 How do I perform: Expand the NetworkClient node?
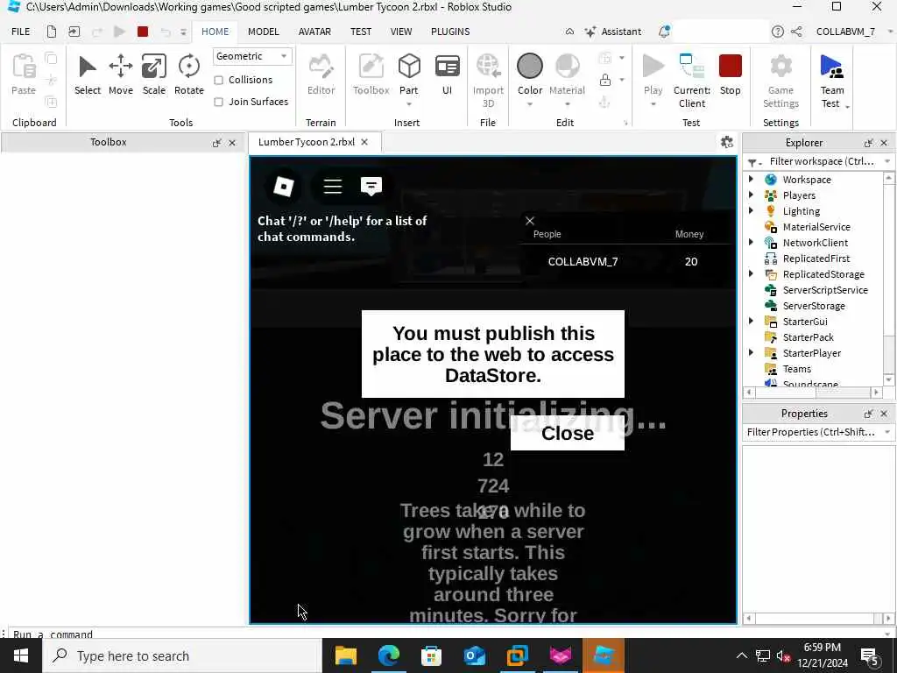pyautogui.click(x=751, y=242)
